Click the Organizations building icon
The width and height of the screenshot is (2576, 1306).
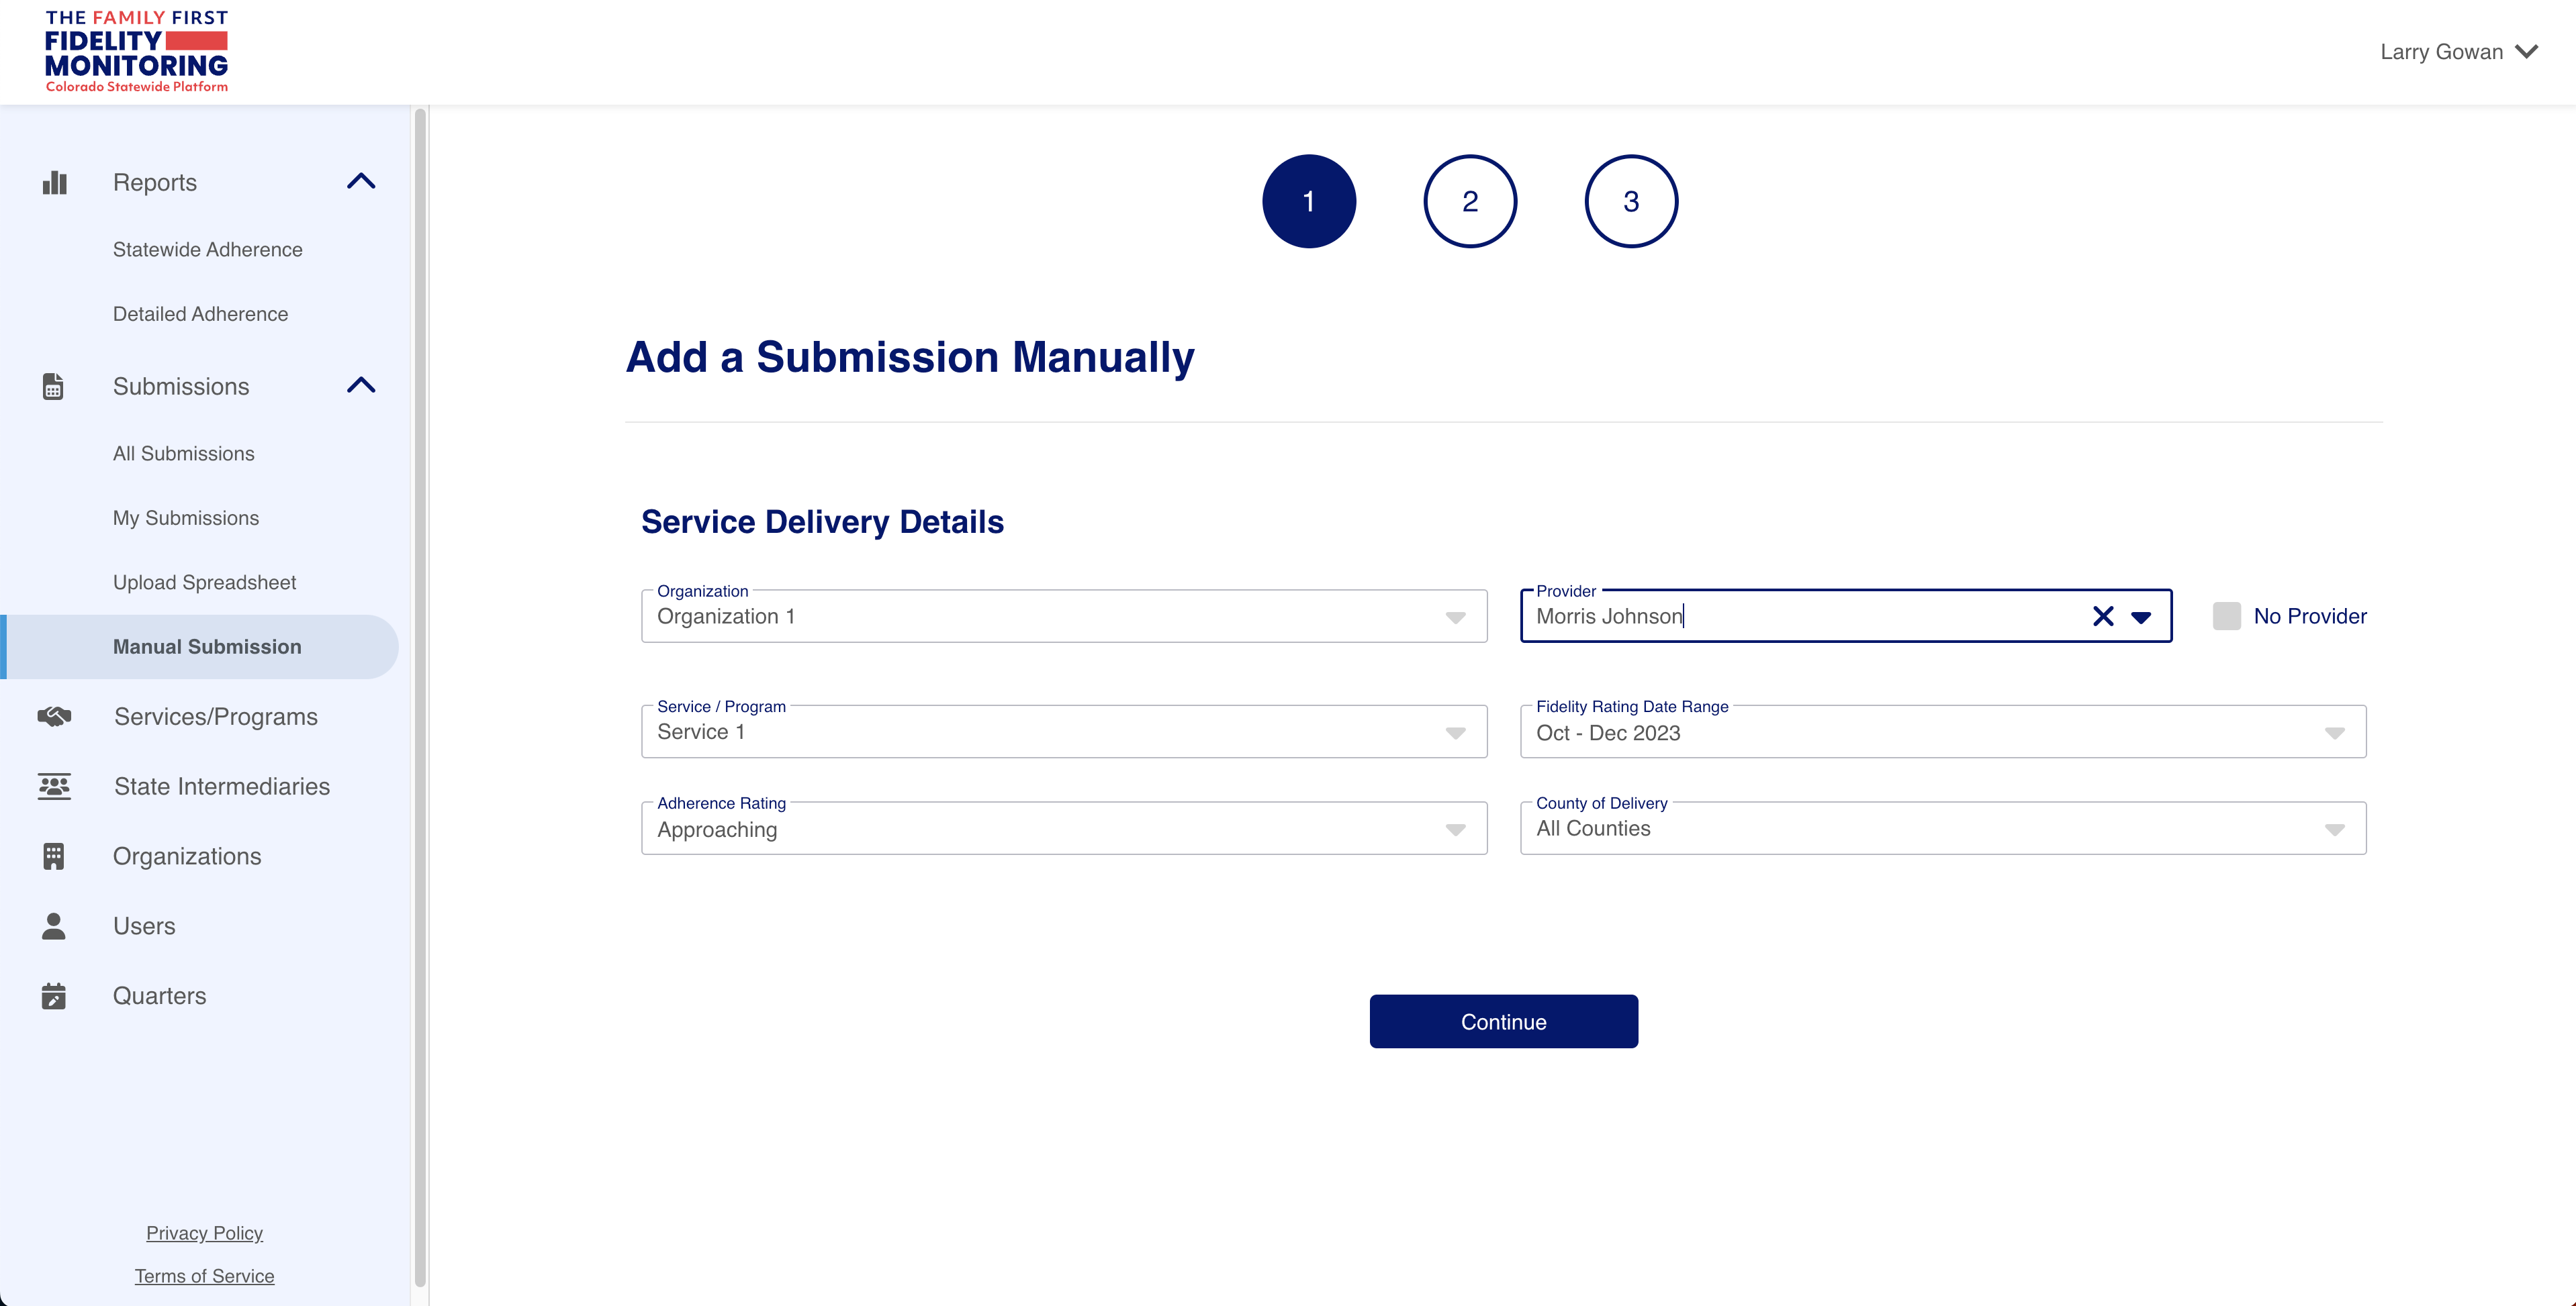(54, 856)
